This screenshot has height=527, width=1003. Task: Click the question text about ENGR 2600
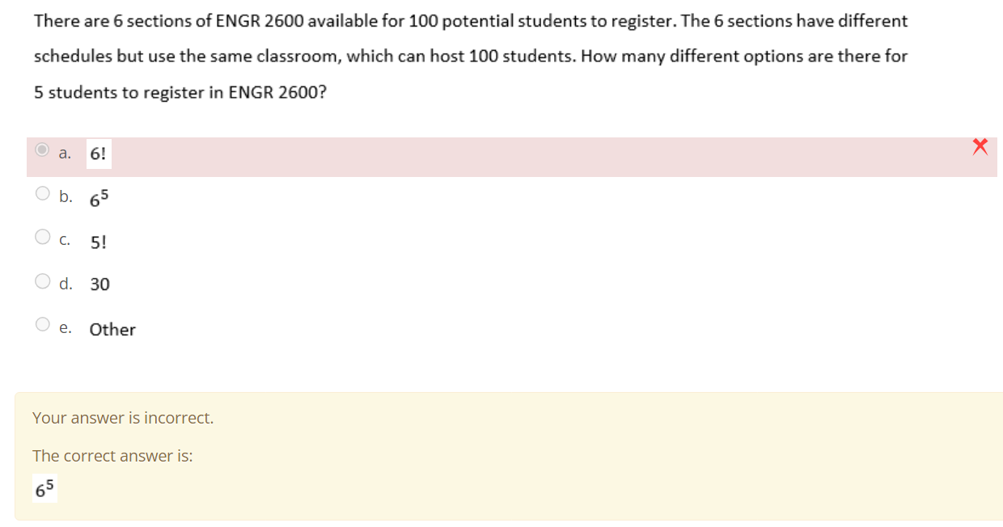tap(469, 56)
